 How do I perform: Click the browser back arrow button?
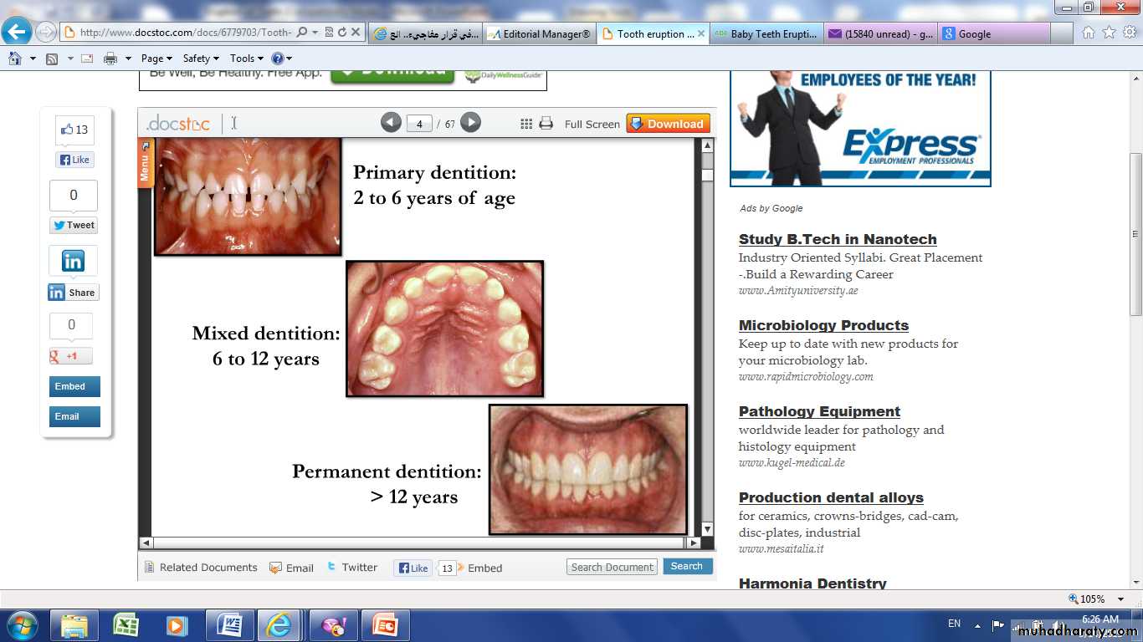(17, 33)
